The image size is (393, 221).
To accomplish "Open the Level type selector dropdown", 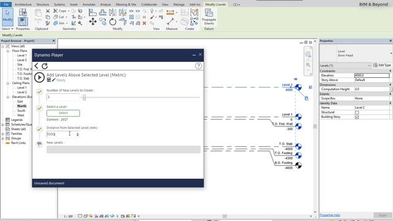I will coord(391,53).
